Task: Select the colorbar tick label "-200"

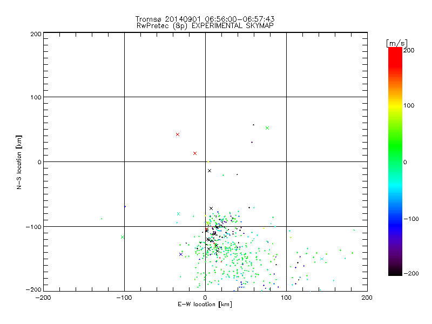Action: (x=411, y=273)
